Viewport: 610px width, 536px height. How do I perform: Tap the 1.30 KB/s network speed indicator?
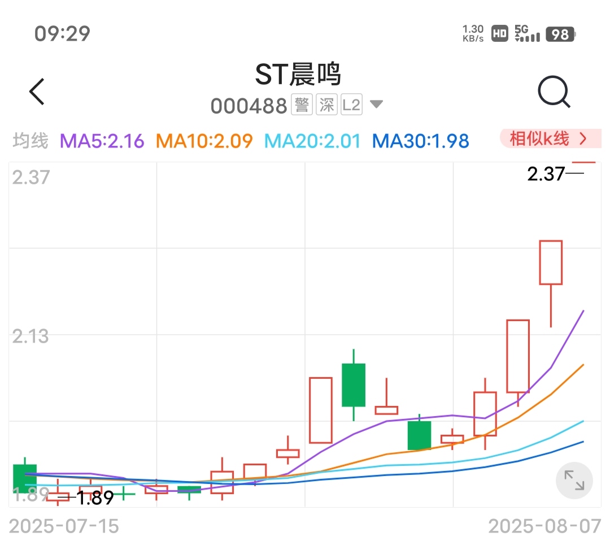pyautogui.click(x=473, y=33)
